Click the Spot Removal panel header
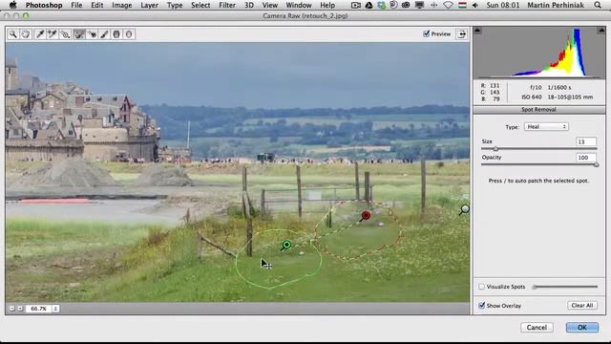The image size is (611, 344). tap(539, 110)
